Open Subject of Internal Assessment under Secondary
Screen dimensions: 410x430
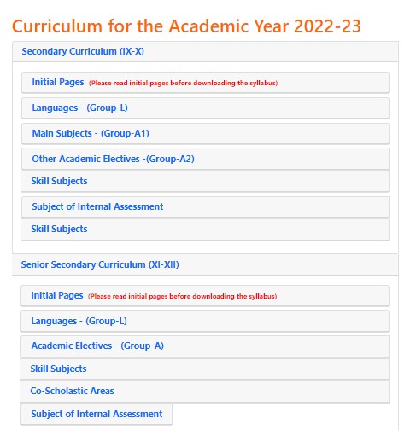click(205, 206)
